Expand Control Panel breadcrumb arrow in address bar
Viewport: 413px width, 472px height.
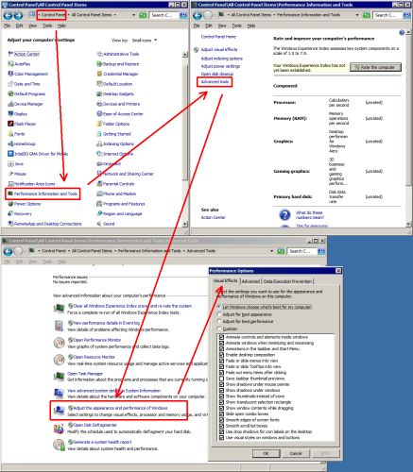tap(68, 15)
